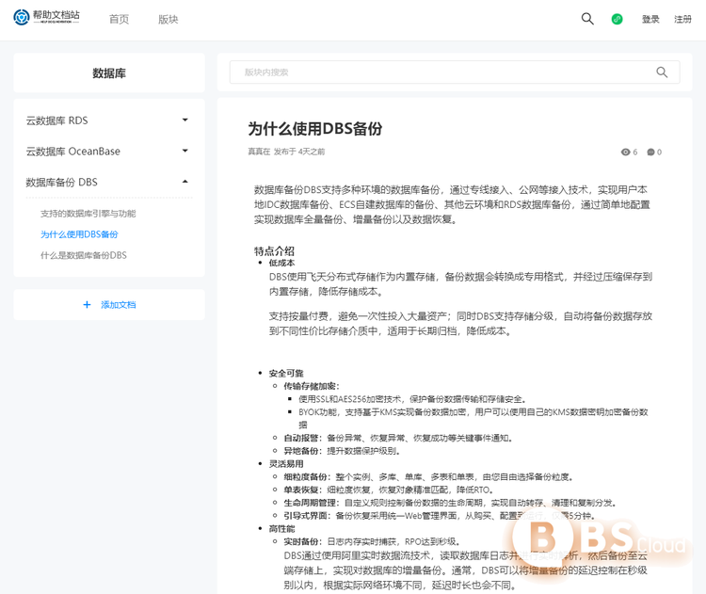Click the 灵活易用 bullet heading
Image resolution: width=706 pixels, height=594 pixels.
click(x=286, y=464)
